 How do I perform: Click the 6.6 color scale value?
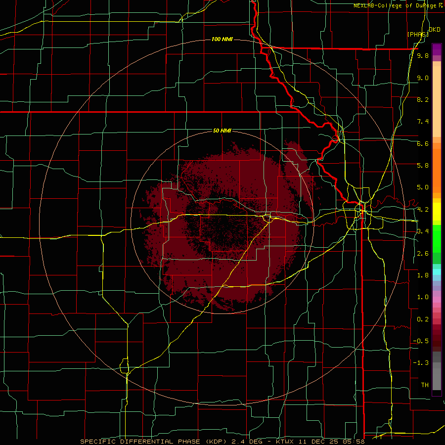point(423,143)
